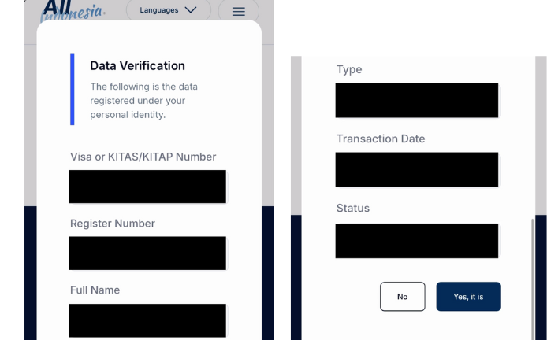Viewport: 547px width, 340px height.
Task: Click the All Indonesia logo
Action: (71, 10)
